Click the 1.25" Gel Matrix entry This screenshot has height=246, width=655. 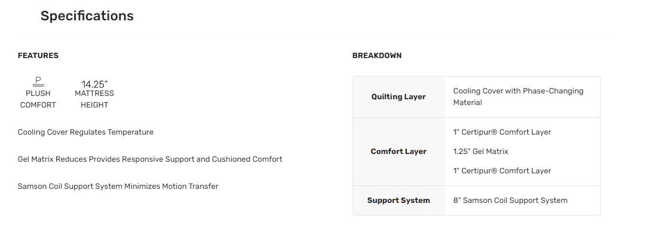point(481,152)
